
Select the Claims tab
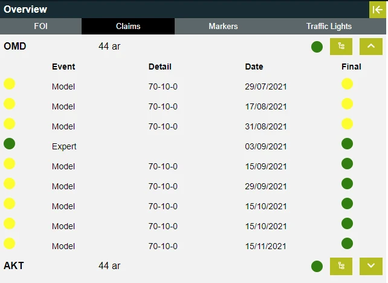[x=128, y=27]
